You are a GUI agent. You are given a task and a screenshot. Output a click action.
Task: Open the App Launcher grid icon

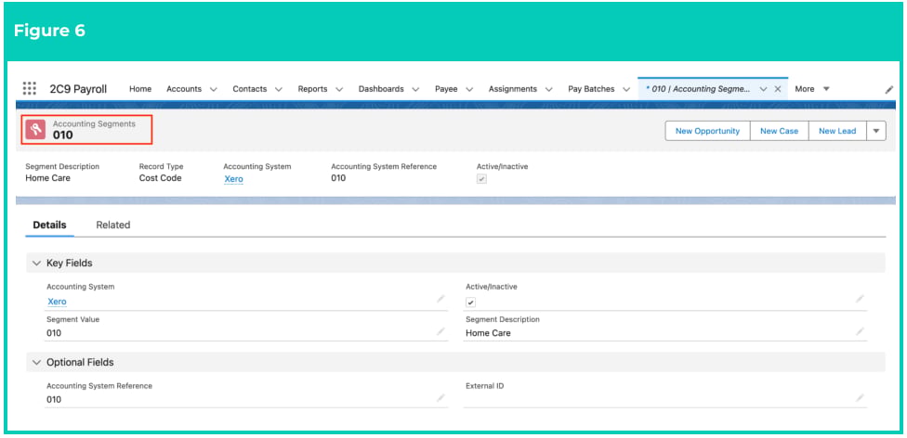[30, 88]
